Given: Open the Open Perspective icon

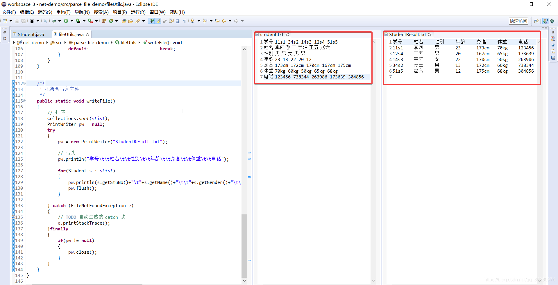Looking at the screenshot, I should point(536,21).
